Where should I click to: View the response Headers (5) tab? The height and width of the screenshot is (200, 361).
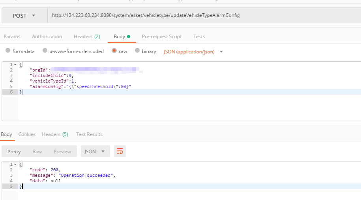[x=55, y=134]
